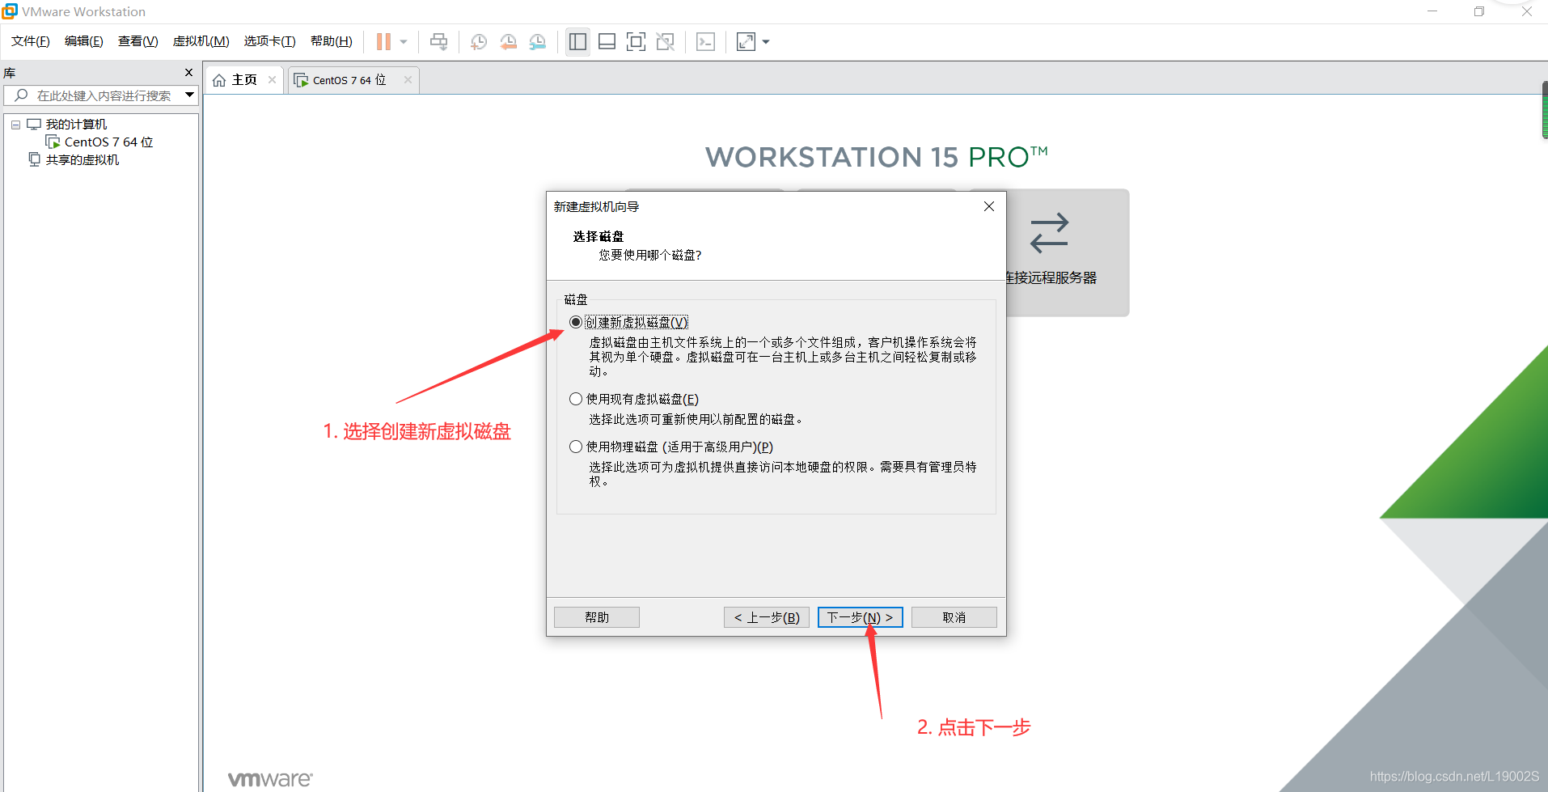Select 共享的虚拟机 in library tree
This screenshot has height=792, width=1548.
(82, 160)
